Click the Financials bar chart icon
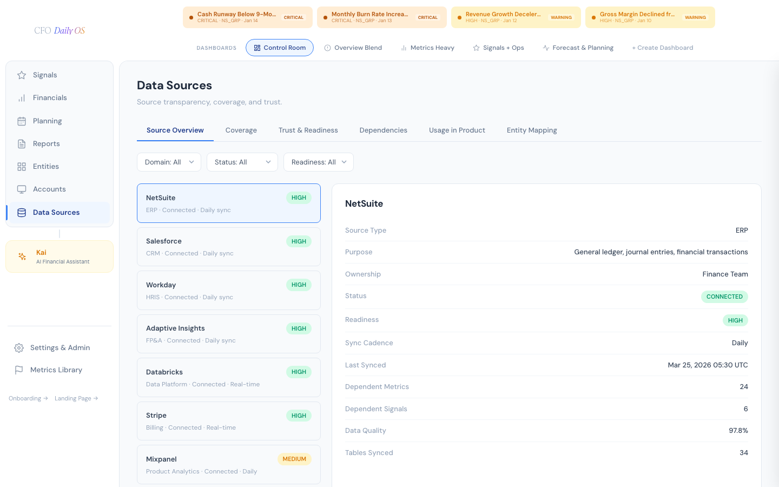The image size is (779, 487). (22, 98)
